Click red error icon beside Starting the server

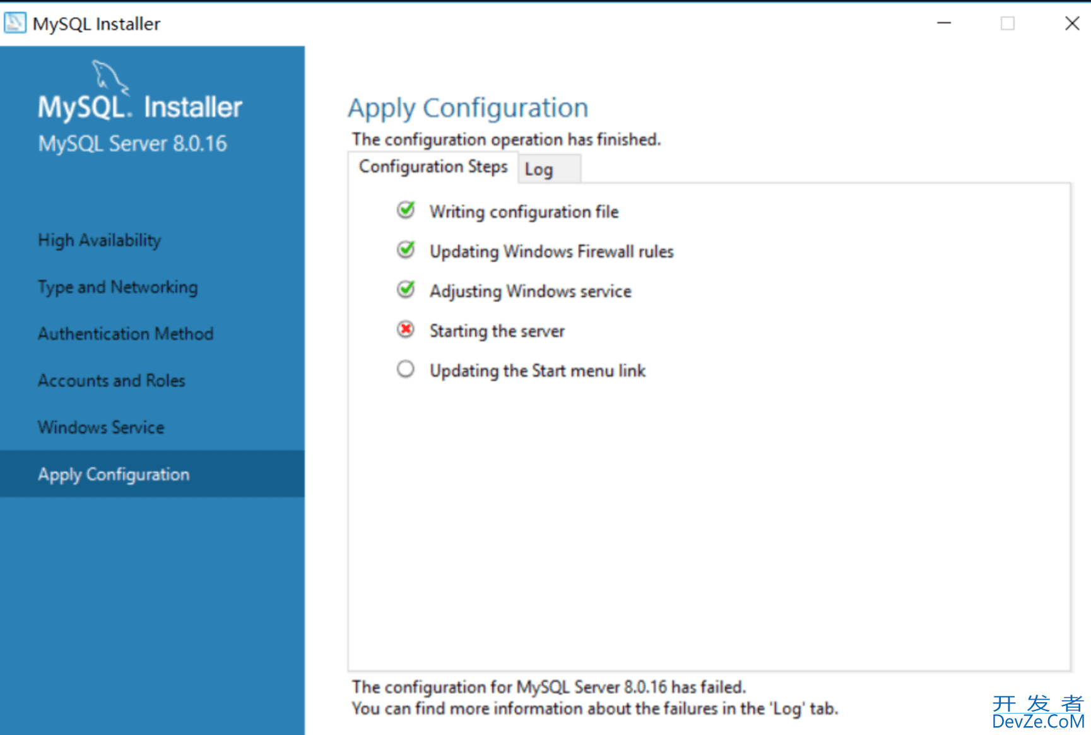[x=406, y=329]
